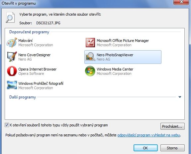
Task: Uncheck the always use selected program checkbox
Action: coord(7,125)
